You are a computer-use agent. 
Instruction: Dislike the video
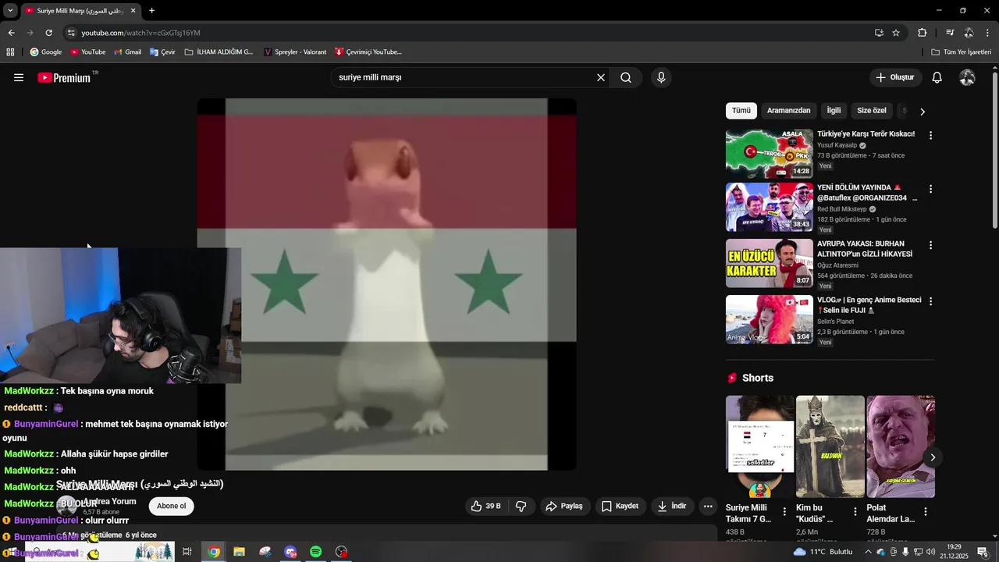pyautogui.click(x=521, y=506)
